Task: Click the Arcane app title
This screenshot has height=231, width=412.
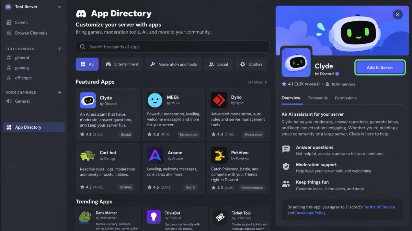Action: (x=175, y=153)
